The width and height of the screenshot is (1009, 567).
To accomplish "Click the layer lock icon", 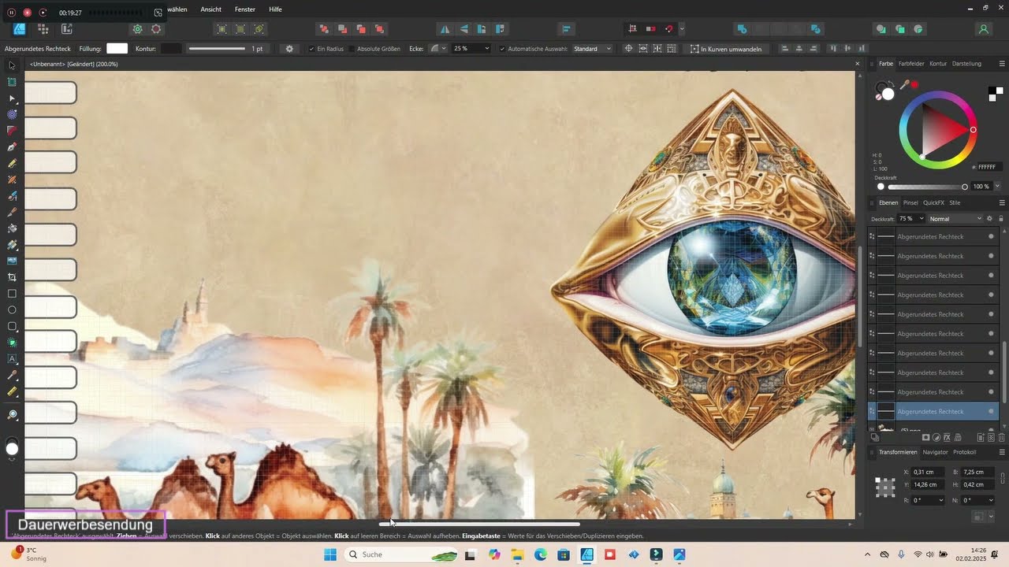I will pyautogui.click(x=1001, y=218).
